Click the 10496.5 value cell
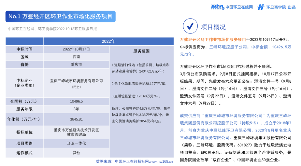The image size is (301, 166). pyautogui.click(x=76, y=101)
